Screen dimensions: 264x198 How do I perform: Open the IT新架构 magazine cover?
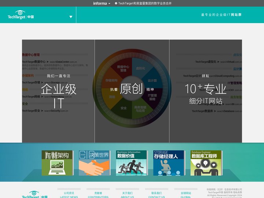click(58, 163)
